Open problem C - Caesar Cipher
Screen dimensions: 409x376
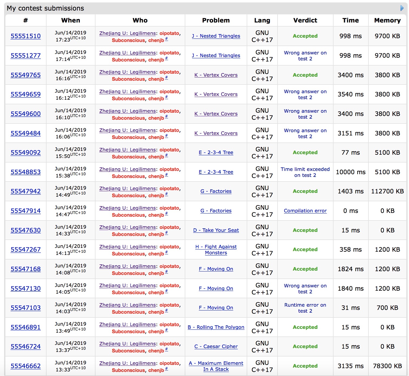(x=216, y=346)
